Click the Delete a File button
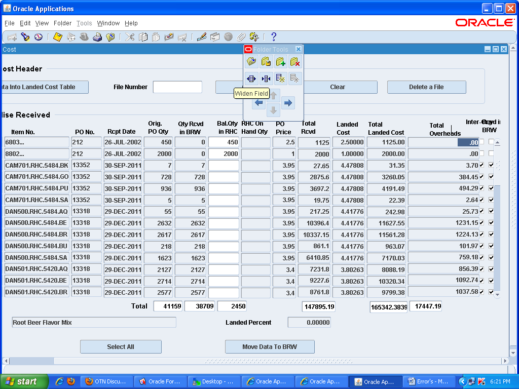The height and width of the screenshot is (389, 519). (x=426, y=87)
